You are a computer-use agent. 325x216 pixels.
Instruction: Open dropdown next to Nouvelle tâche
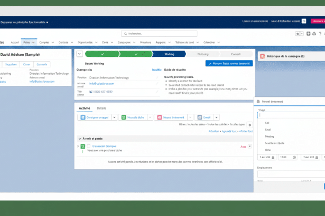point(150,117)
